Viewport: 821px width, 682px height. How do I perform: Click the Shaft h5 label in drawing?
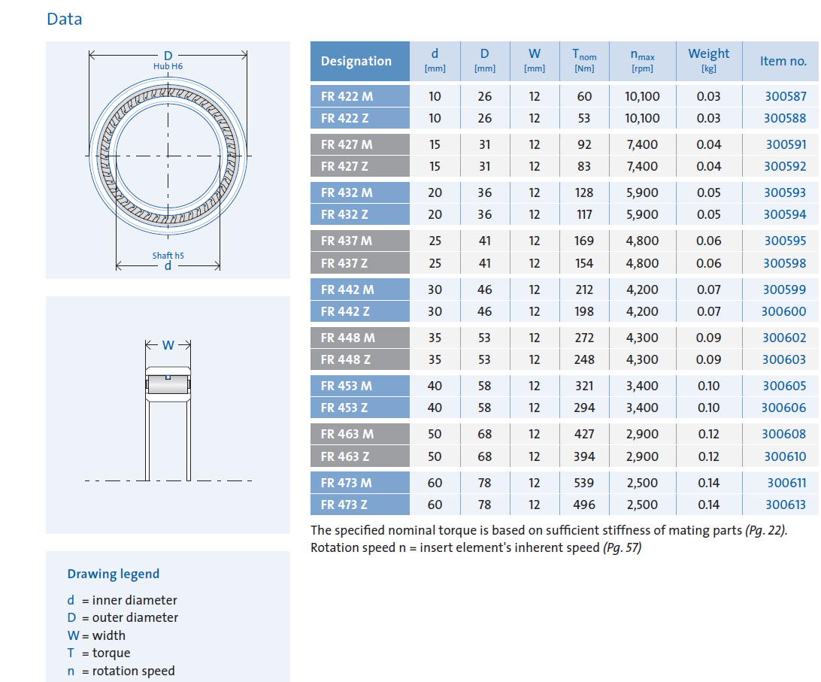[x=168, y=256]
